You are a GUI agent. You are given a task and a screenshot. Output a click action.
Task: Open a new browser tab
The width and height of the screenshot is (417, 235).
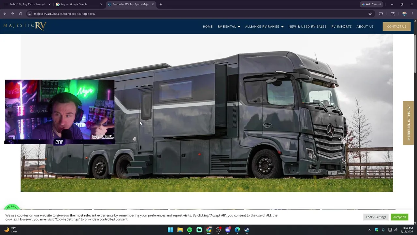tap(161, 4)
